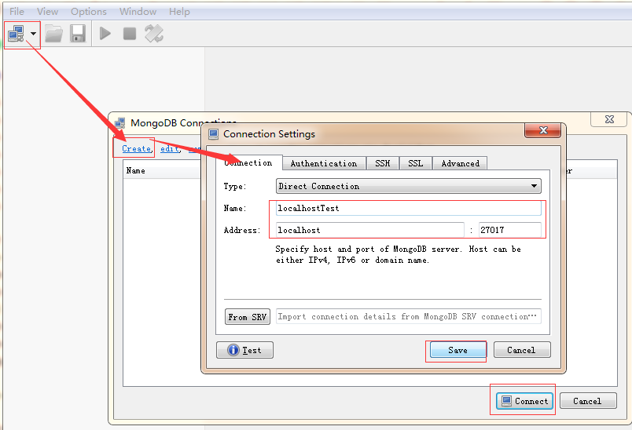Viewport: 632px width, 430px height.
Task: Switch to the SSL tab
Action: [416, 163]
